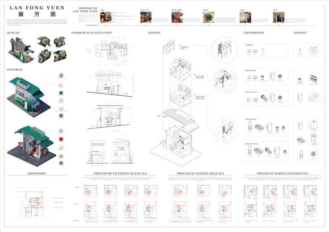Click the upper green-roofed stall exterior render
This screenshot has height=232, width=329.
point(28,98)
